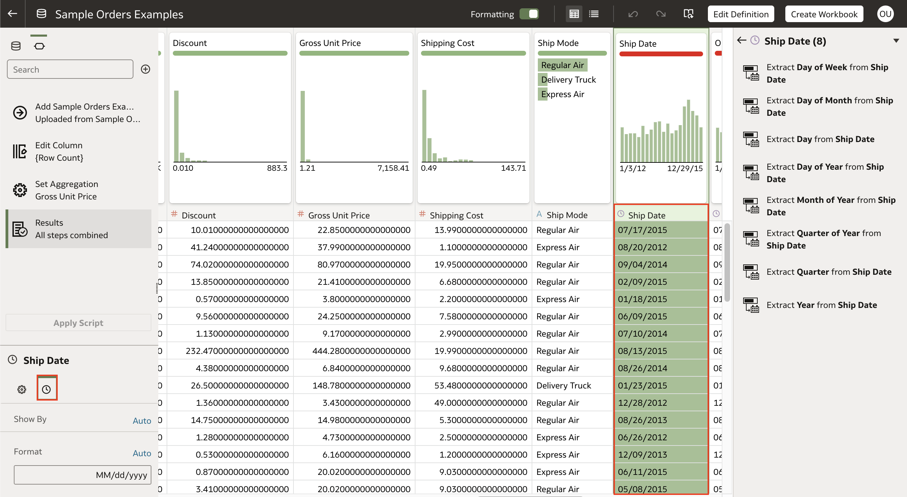Image resolution: width=907 pixels, height=497 pixels.
Task: Click the back arrow in top bar
Action: [12, 14]
